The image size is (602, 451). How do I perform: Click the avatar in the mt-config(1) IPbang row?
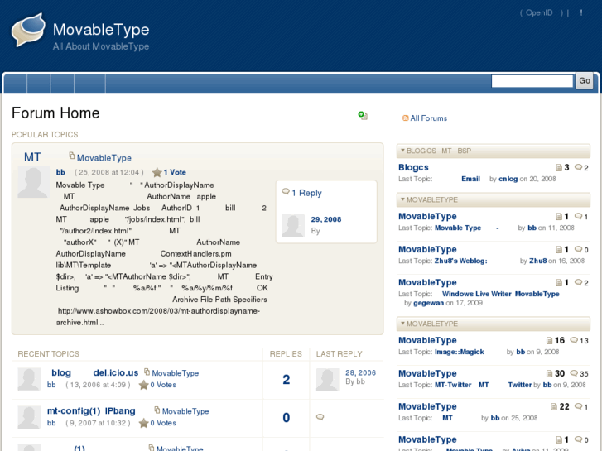click(29, 417)
